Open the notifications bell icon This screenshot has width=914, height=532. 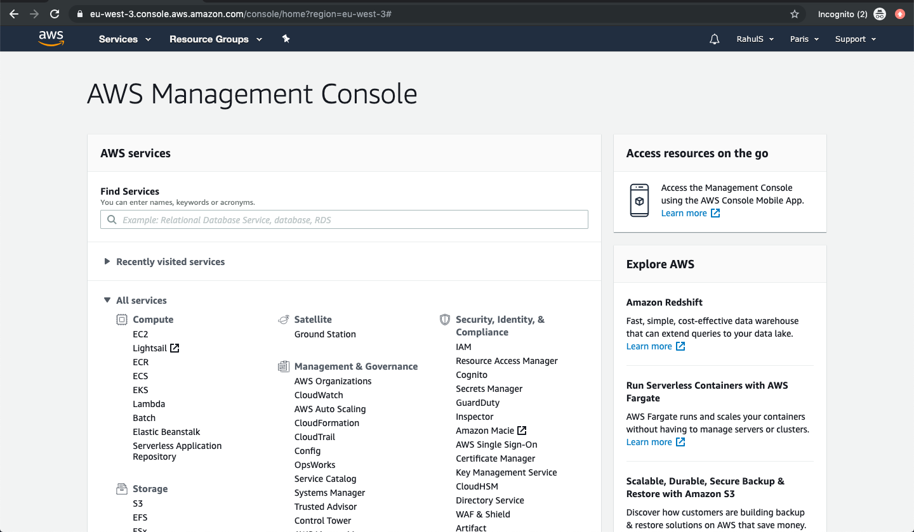coord(714,39)
